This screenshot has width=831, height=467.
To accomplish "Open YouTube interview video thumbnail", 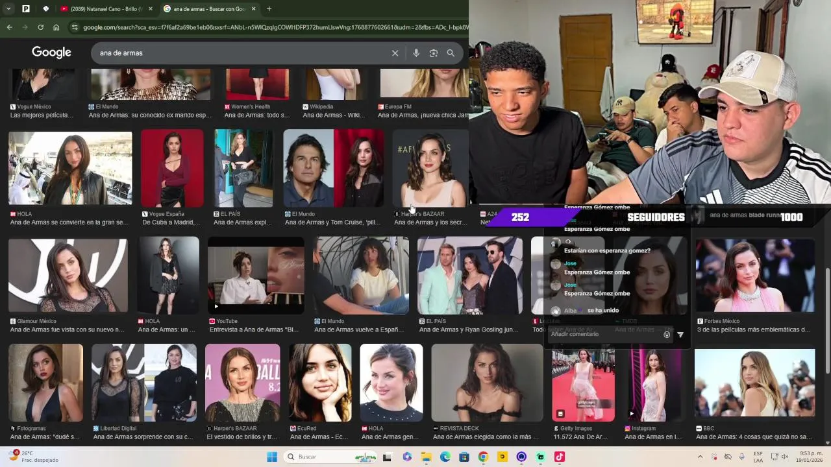I will [256, 275].
